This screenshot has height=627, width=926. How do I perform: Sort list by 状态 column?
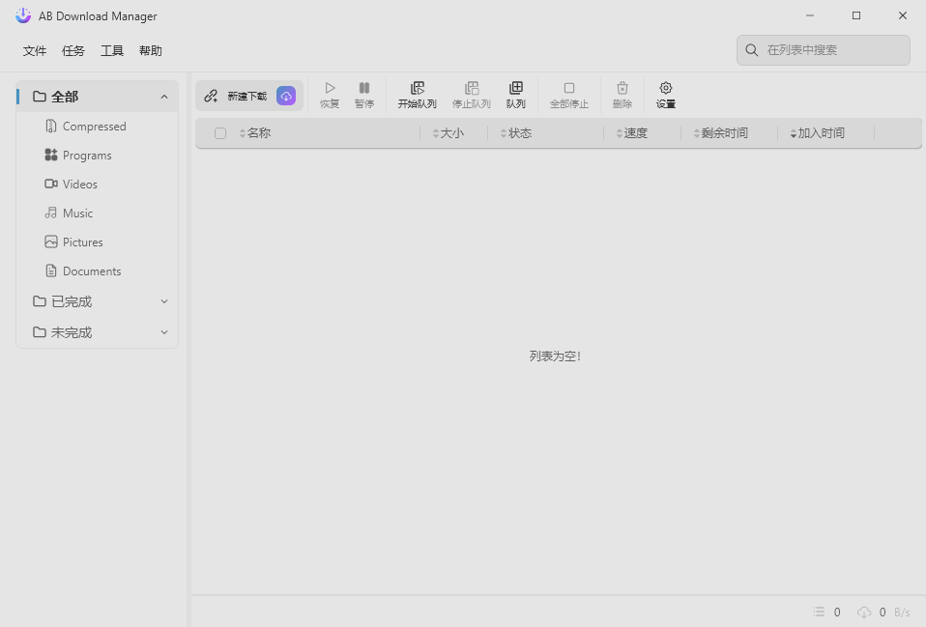tap(516, 133)
